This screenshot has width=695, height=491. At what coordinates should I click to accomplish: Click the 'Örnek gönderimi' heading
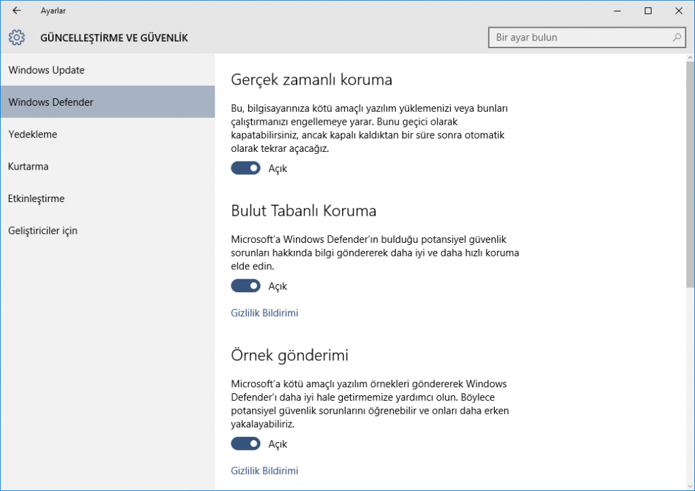click(289, 355)
